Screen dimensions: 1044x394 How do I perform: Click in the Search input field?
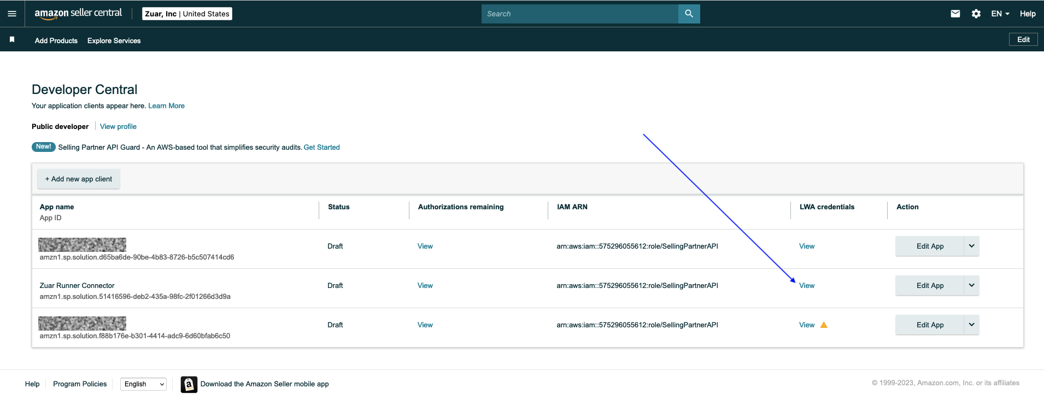579,14
